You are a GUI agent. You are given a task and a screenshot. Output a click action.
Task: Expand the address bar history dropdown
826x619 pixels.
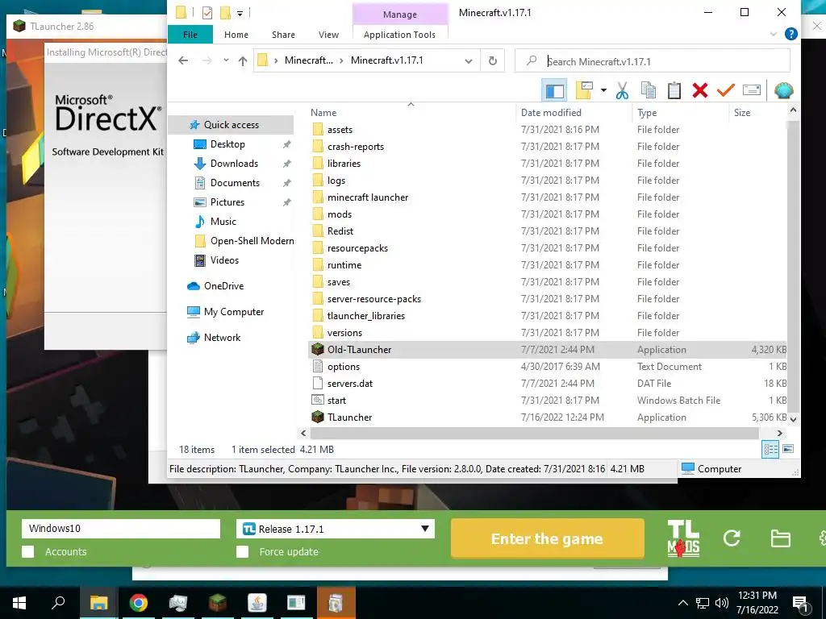pos(469,61)
